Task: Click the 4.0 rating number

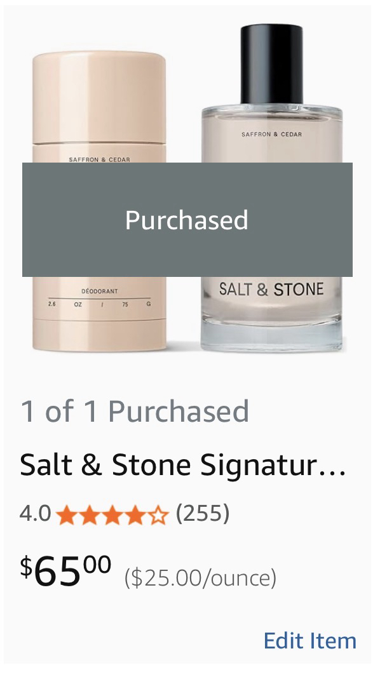Action: [x=35, y=513]
